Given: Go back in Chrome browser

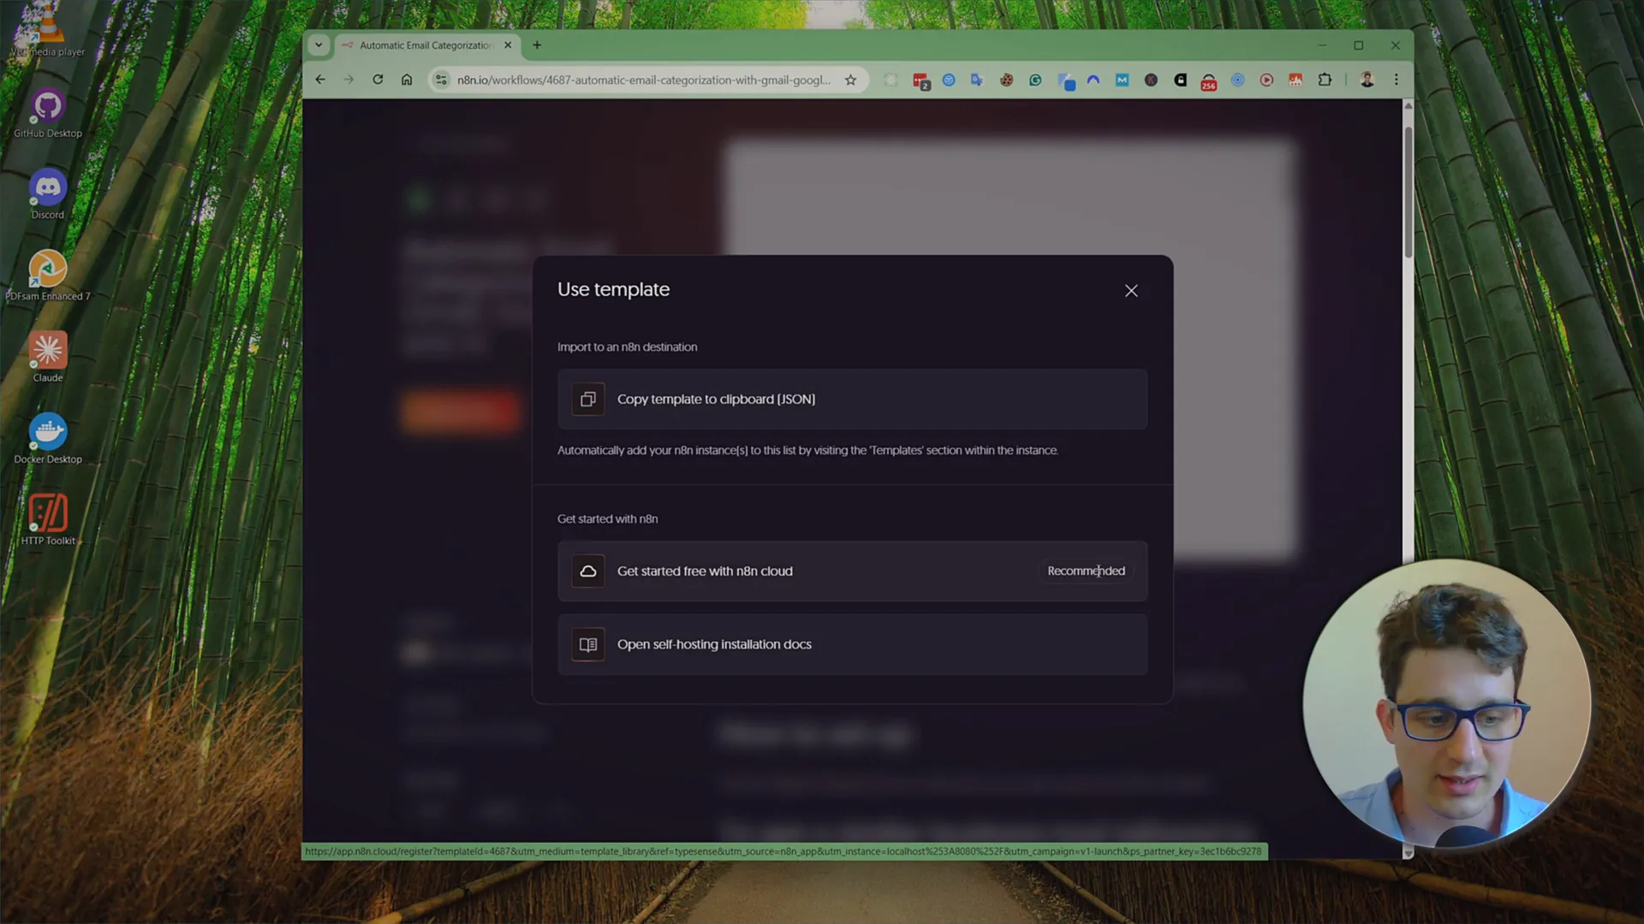Looking at the screenshot, I should coord(320,80).
